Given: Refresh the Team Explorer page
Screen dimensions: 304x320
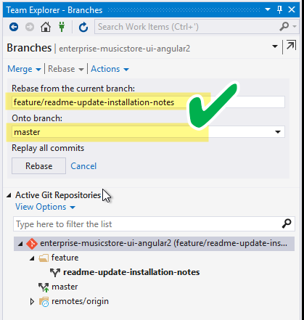Looking at the screenshot, I should click(x=83, y=27).
